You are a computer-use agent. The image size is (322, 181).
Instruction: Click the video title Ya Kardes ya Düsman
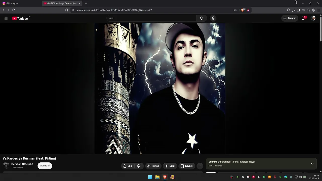[x=29, y=158]
